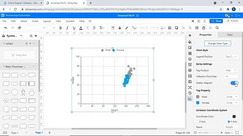The image size is (243, 136).
Task: Collapse the symbol library panel
Action: click(x=36, y=36)
